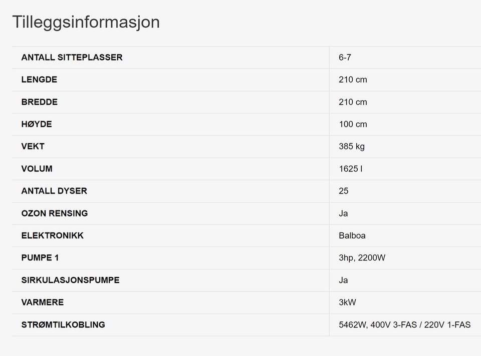Click the ELEKTRONIKK row label
481x356 pixels.
53,235
